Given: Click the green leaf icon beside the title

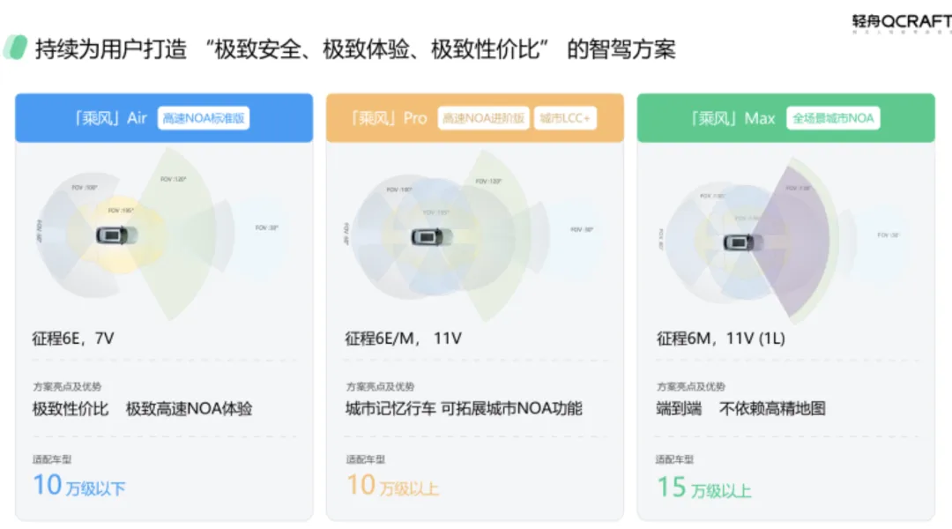Looking at the screenshot, I should [x=15, y=48].
